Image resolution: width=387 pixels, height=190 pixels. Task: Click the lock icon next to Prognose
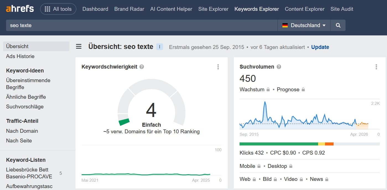point(303,90)
